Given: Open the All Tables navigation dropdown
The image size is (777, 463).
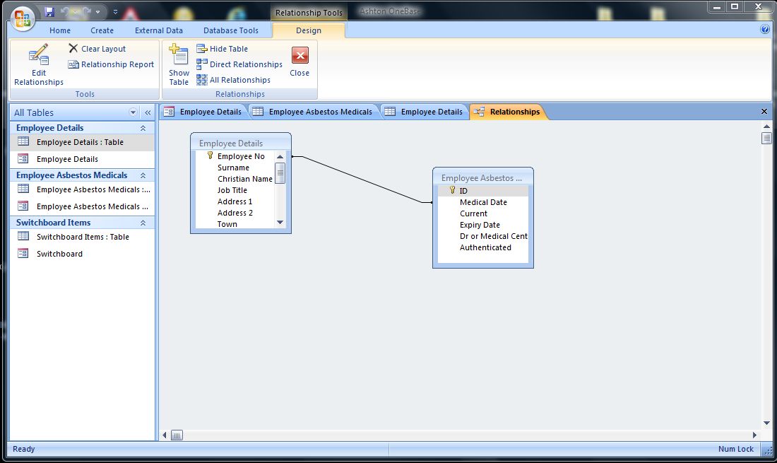Looking at the screenshot, I should pos(133,112).
